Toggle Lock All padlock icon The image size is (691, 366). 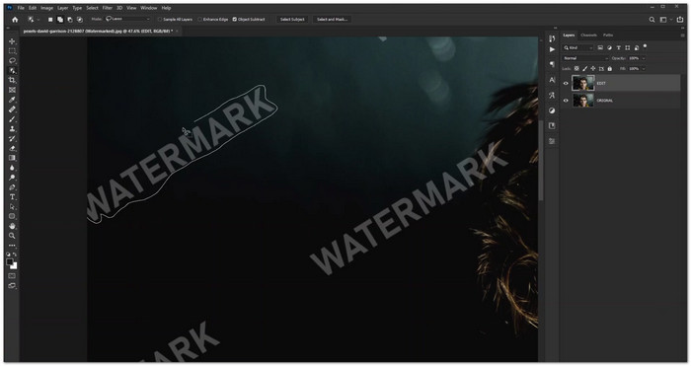click(x=610, y=69)
